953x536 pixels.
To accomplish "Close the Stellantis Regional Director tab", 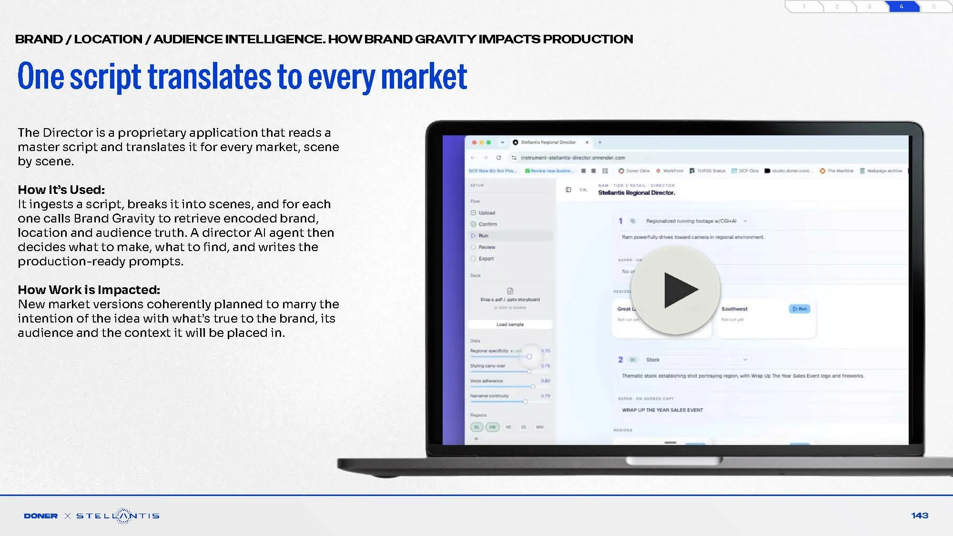I will click(587, 142).
